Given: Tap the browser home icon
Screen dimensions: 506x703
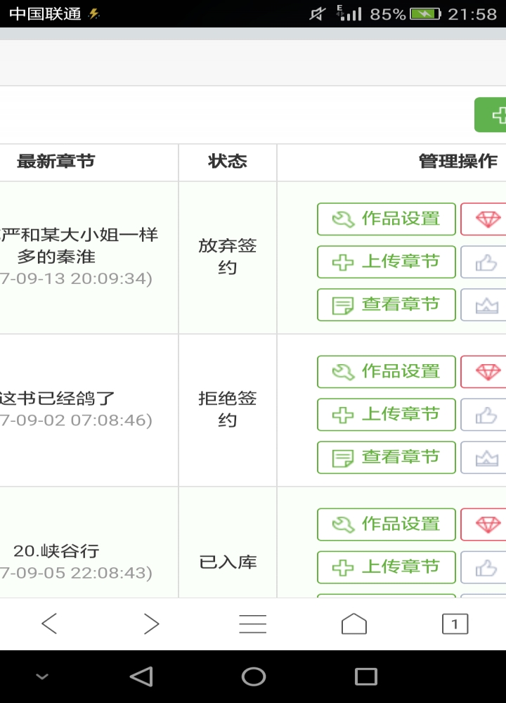Looking at the screenshot, I should click(353, 623).
